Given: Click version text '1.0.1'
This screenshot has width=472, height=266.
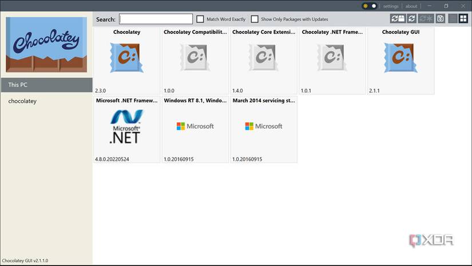Looking at the screenshot, I should tap(306, 90).
